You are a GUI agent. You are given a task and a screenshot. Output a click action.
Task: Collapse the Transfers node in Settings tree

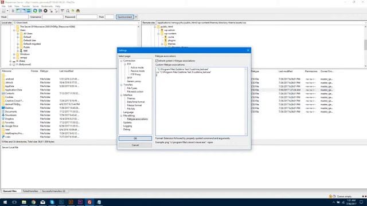[122, 85]
